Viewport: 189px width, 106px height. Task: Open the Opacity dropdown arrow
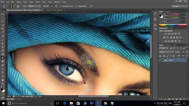click(x=187, y=52)
